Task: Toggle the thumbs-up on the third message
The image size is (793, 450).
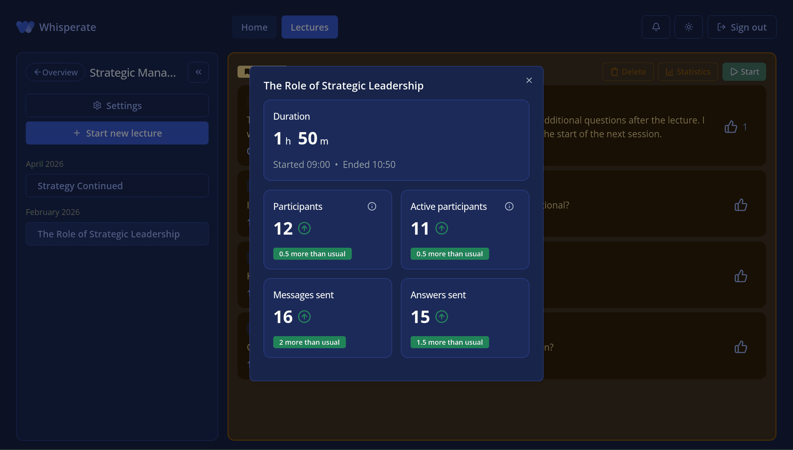Action: (741, 276)
